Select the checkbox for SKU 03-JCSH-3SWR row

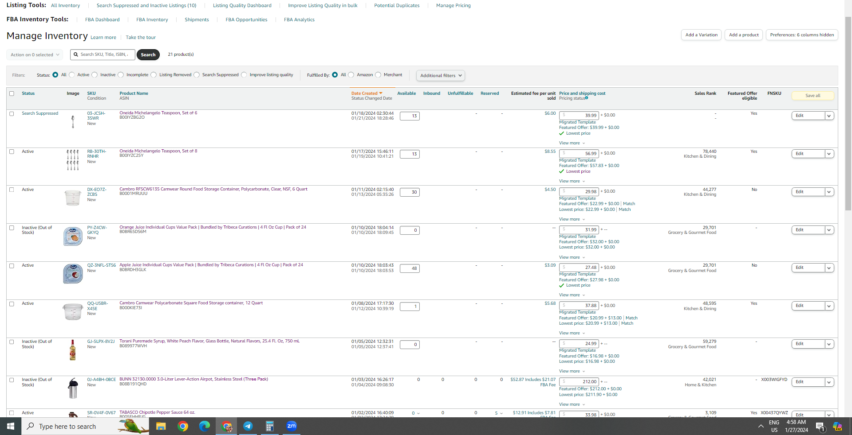pyautogui.click(x=12, y=114)
